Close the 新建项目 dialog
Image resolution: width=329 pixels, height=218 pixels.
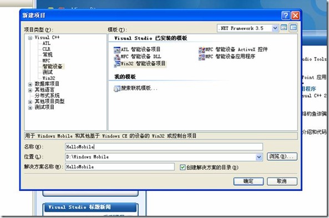click(x=295, y=16)
